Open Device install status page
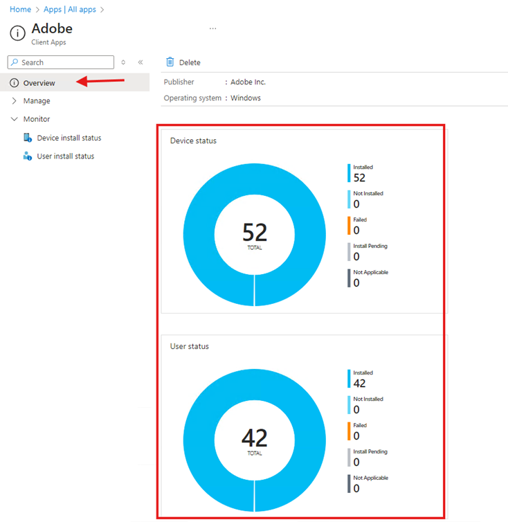The width and height of the screenshot is (508, 522). pyautogui.click(x=69, y=138)
